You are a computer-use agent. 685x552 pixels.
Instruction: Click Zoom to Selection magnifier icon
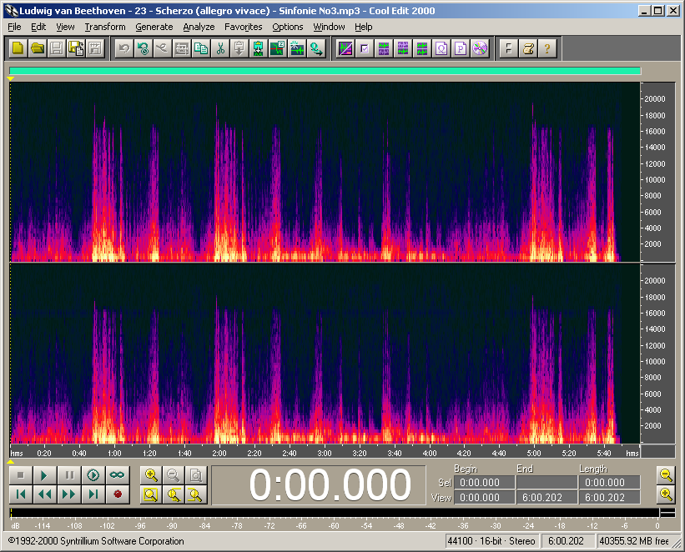[x=152, y=494]
